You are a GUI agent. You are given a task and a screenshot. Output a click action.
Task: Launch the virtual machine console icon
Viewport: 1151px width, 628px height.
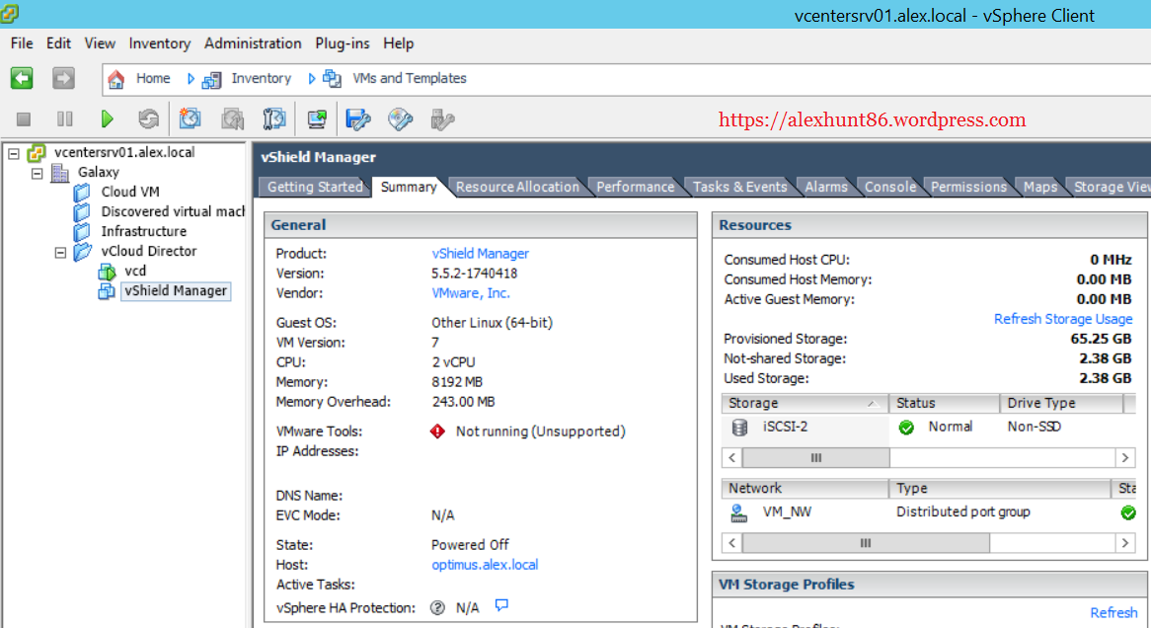pyautogui.click(x=316, y=119)
